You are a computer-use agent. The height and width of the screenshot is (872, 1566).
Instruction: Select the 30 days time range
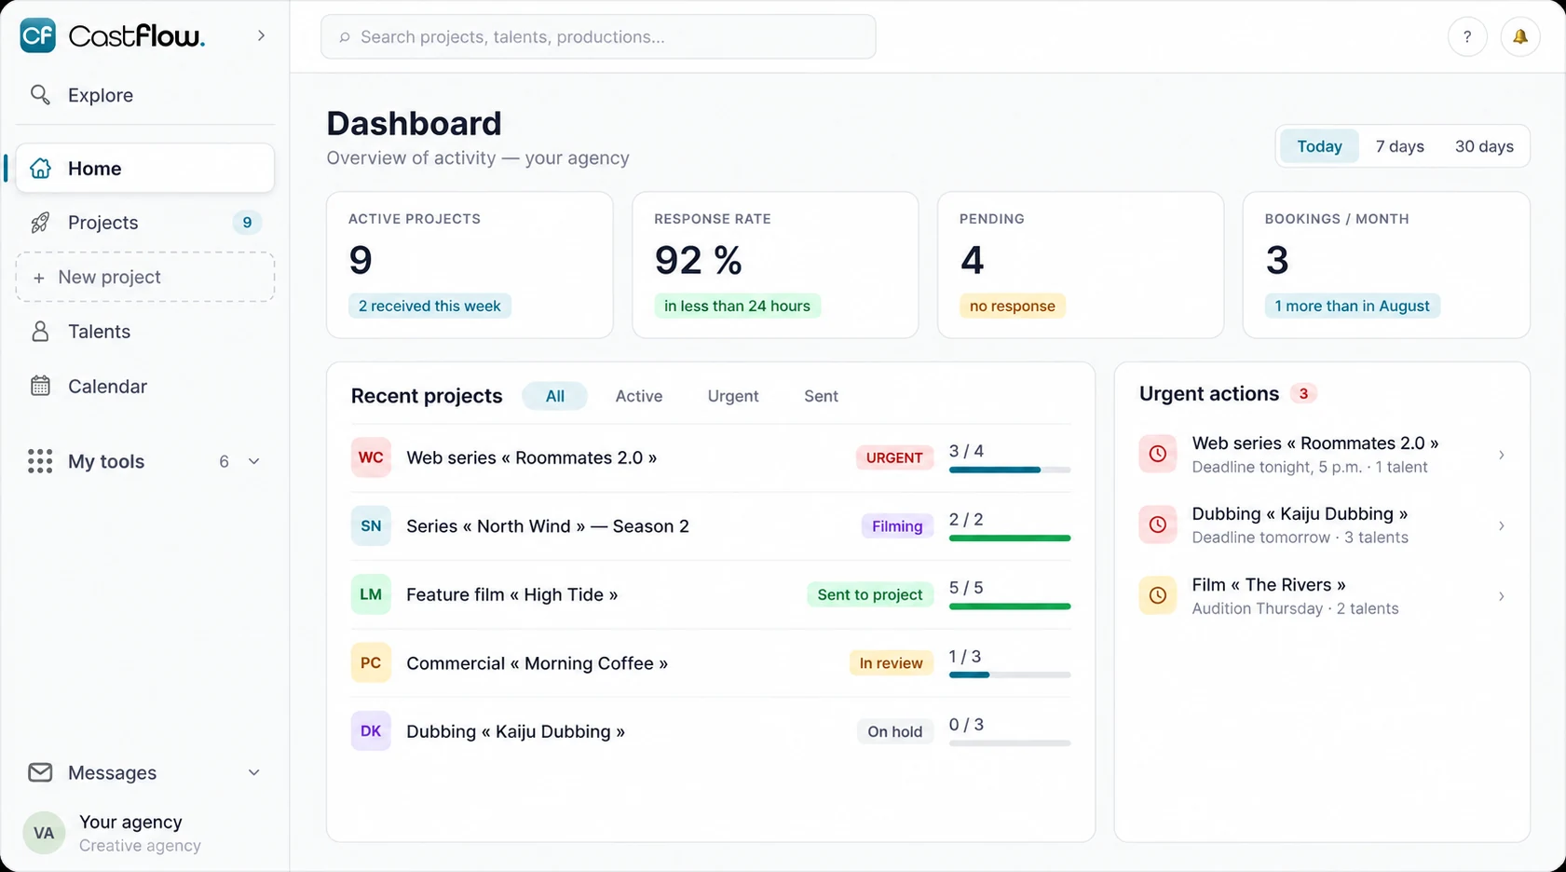coord(1484,146)
